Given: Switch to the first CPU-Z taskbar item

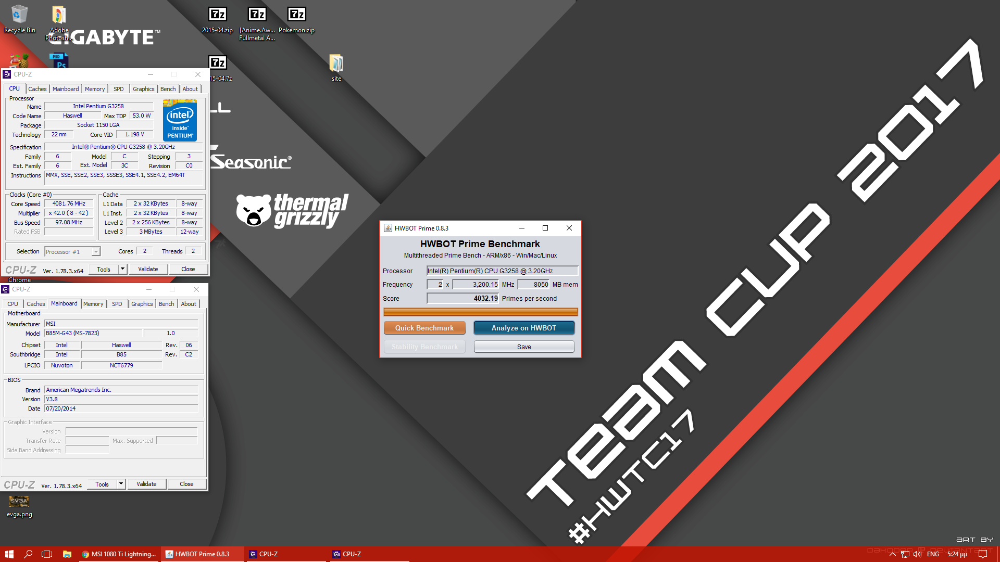Looking at the screenshot, I should click(x=286, y=554).
